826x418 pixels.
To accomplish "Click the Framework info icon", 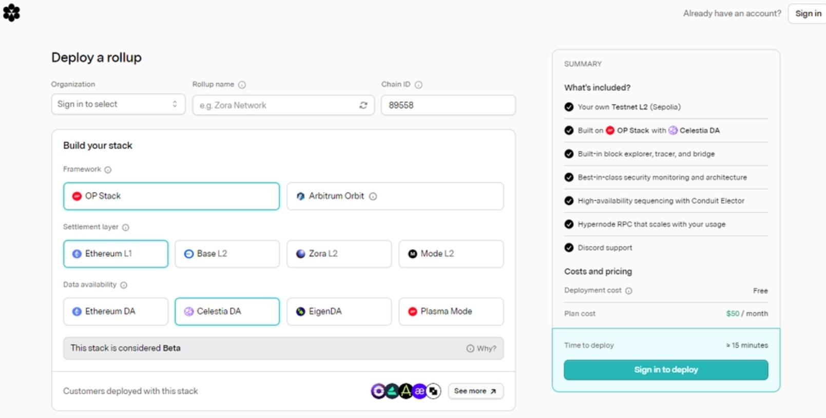I will click(x=108, y=169).
